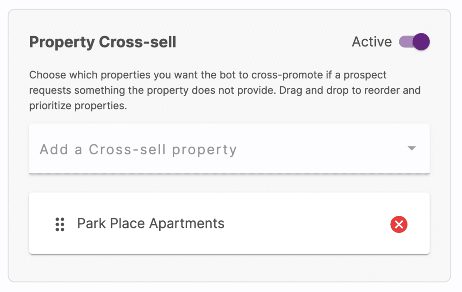Click the red circular remove icon
The width and height of the screenshot is (462, 292).
coord(399,224)
